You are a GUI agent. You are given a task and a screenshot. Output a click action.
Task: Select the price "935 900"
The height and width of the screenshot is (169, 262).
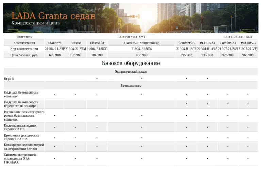[207, 55]
